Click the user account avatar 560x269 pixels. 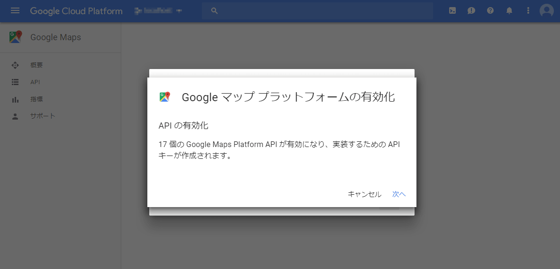click(x=546, y=11)
